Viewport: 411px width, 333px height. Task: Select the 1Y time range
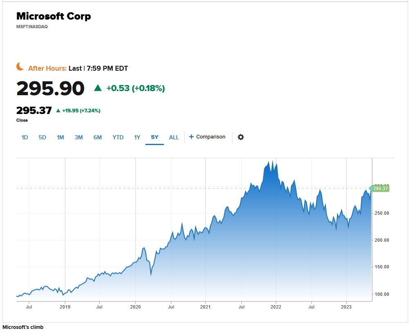pos(137,137)
